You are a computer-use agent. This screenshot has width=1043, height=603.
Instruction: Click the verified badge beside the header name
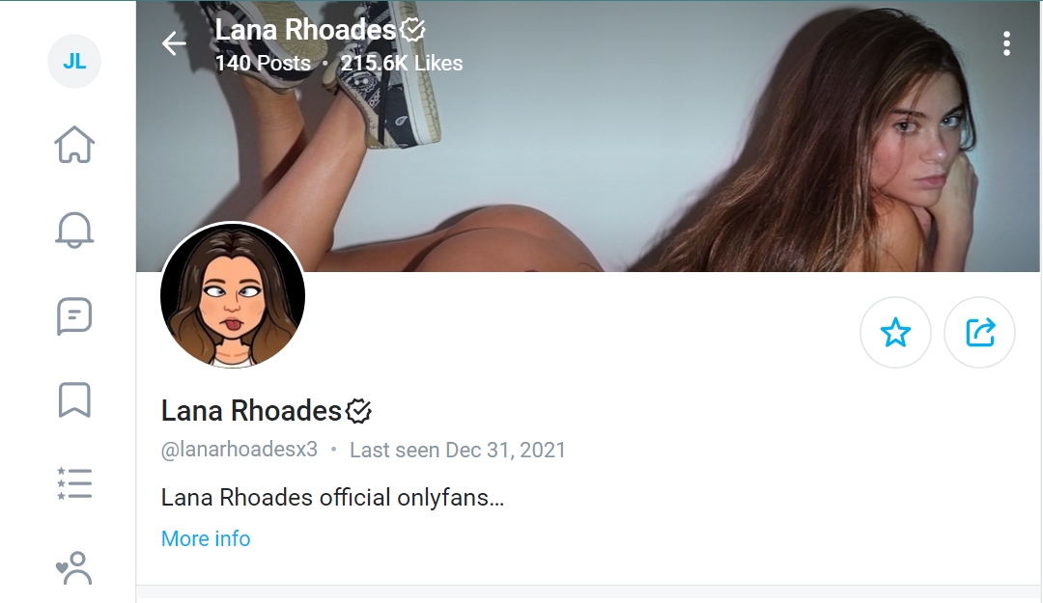[x=413, y=30]
